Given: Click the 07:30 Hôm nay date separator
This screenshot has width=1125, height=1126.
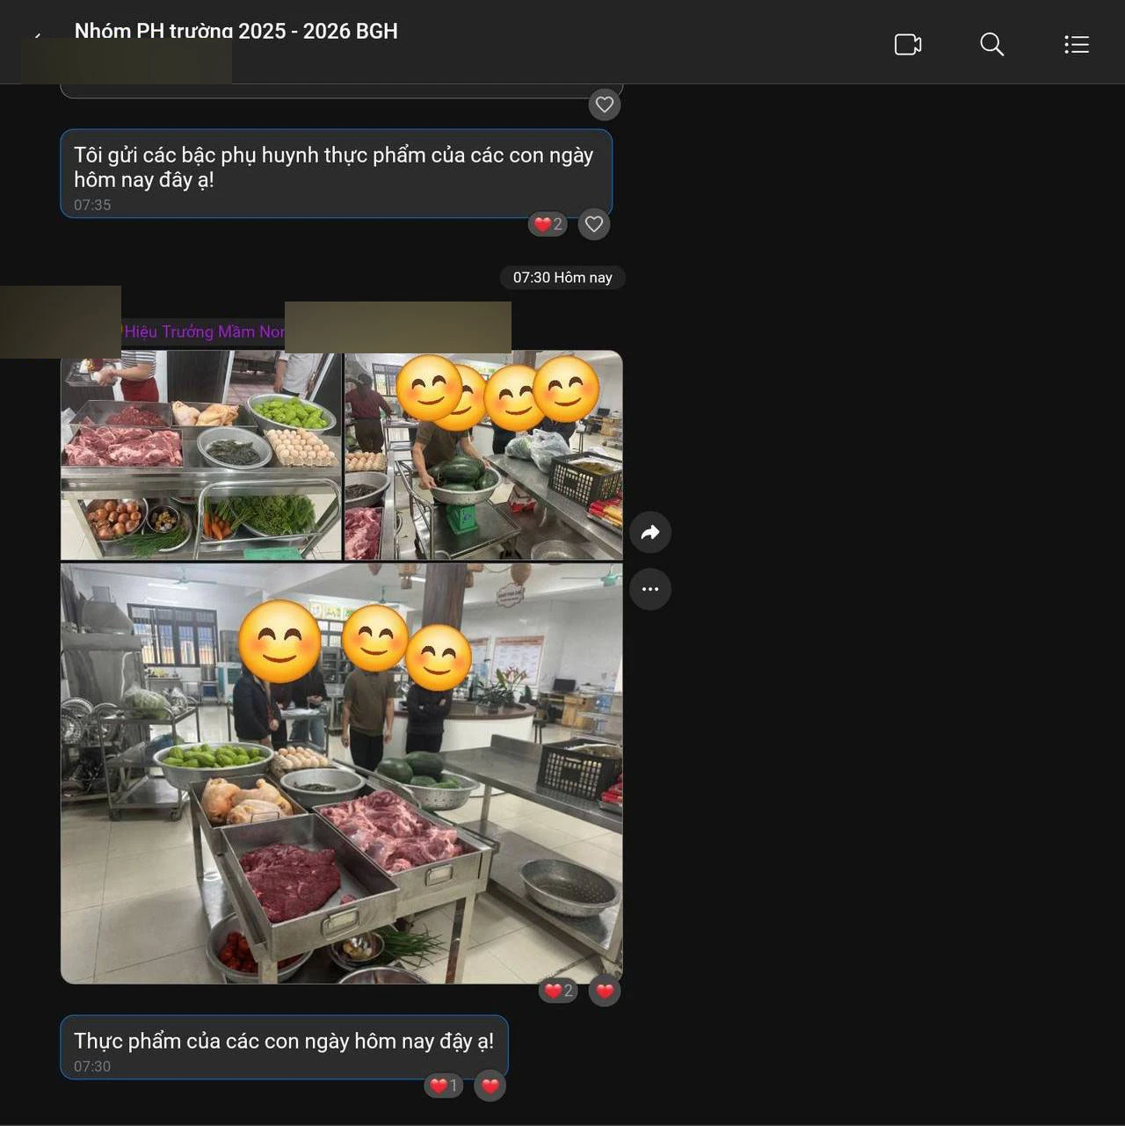Looking at the screenshot, I should point(562,278).
